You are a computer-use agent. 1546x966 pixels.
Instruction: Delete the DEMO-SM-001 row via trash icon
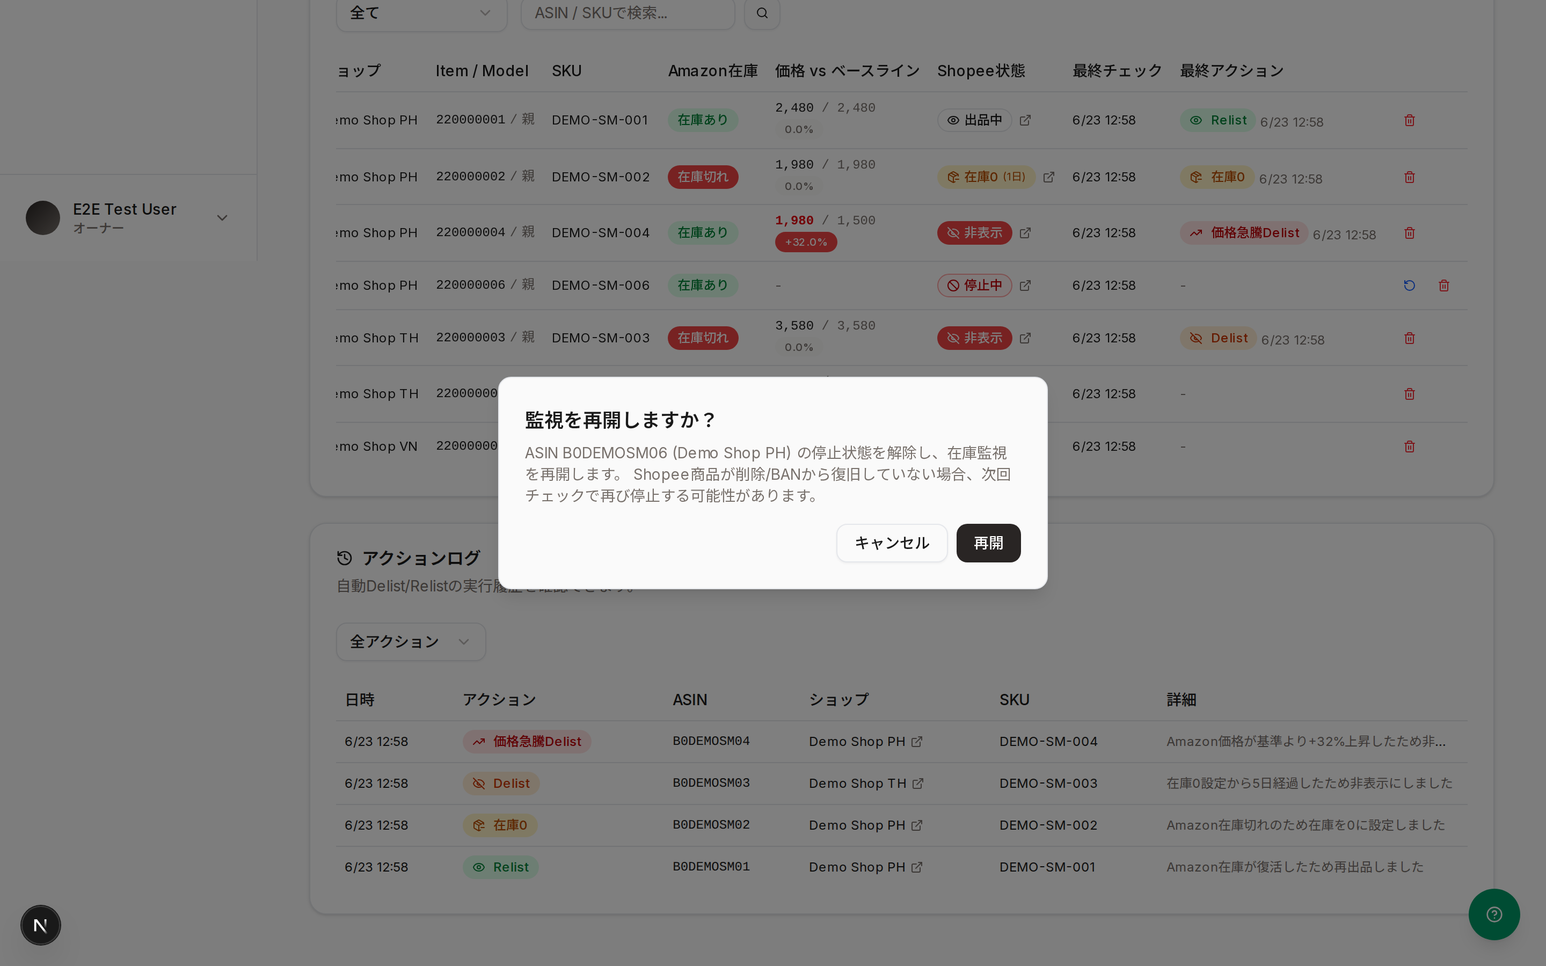coord(1409,120)
